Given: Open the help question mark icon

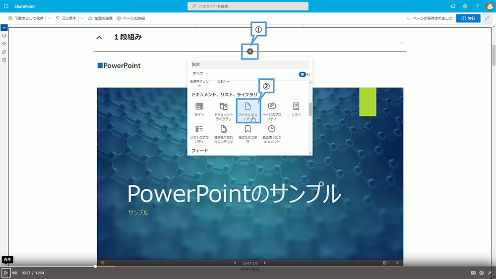Looking at the screenshot, I should [477, 6].
